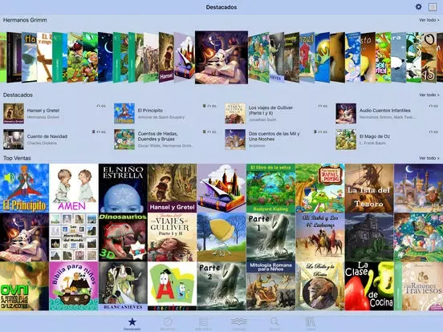Click Ver todo for Hermanos Grimm
443x332 pixels.
tap(429, 20)
